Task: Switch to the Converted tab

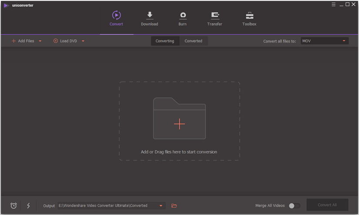Action: click(x=194, y=41)
